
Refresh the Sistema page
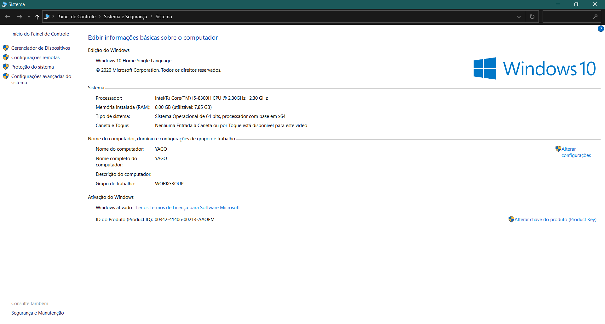pos(532,17)
